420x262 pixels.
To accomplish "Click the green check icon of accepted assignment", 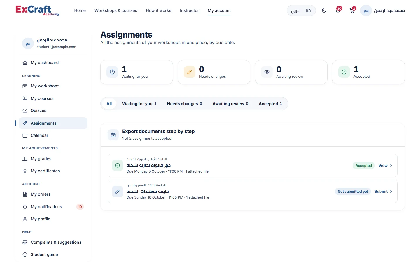I will (x=118, y=165).
